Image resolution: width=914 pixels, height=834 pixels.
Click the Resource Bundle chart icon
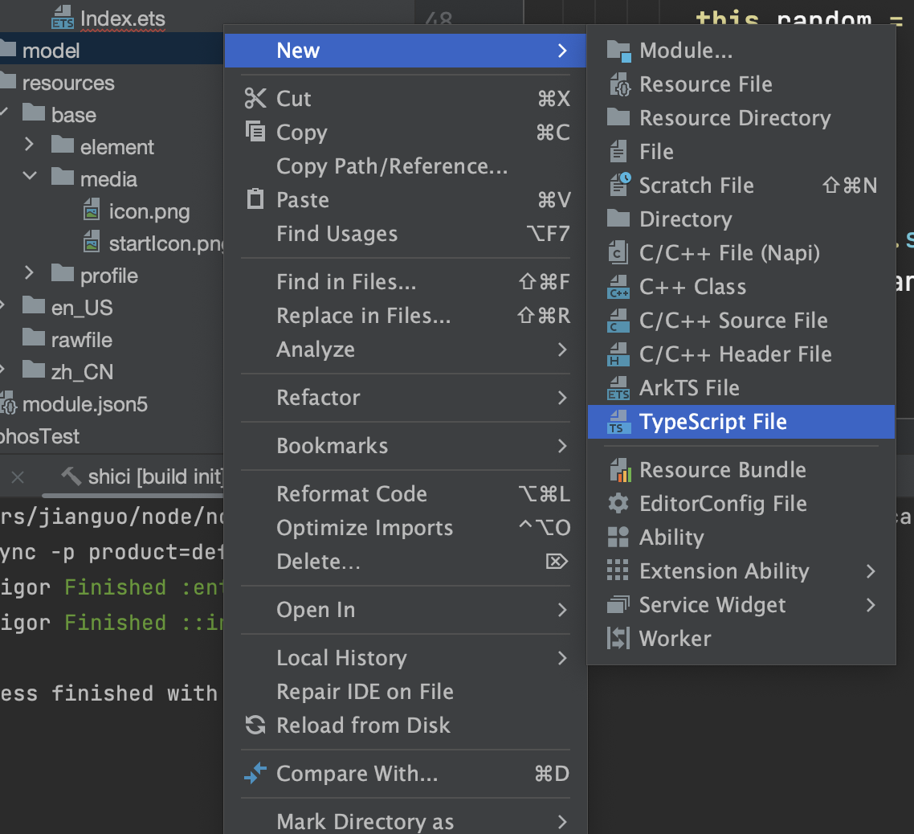click(x=619, y=470)
